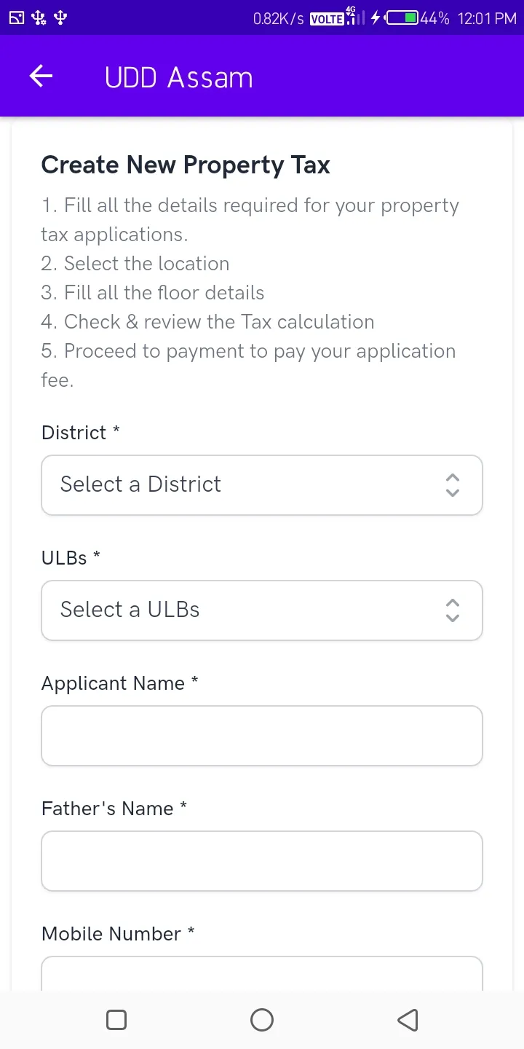Tap the Android home circle icon
Viewport: 524px width, 1049px height.
262,1019
